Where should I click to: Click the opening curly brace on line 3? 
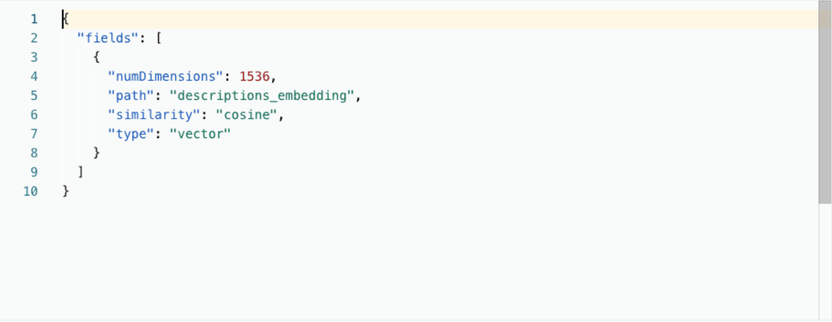(97, 58)
